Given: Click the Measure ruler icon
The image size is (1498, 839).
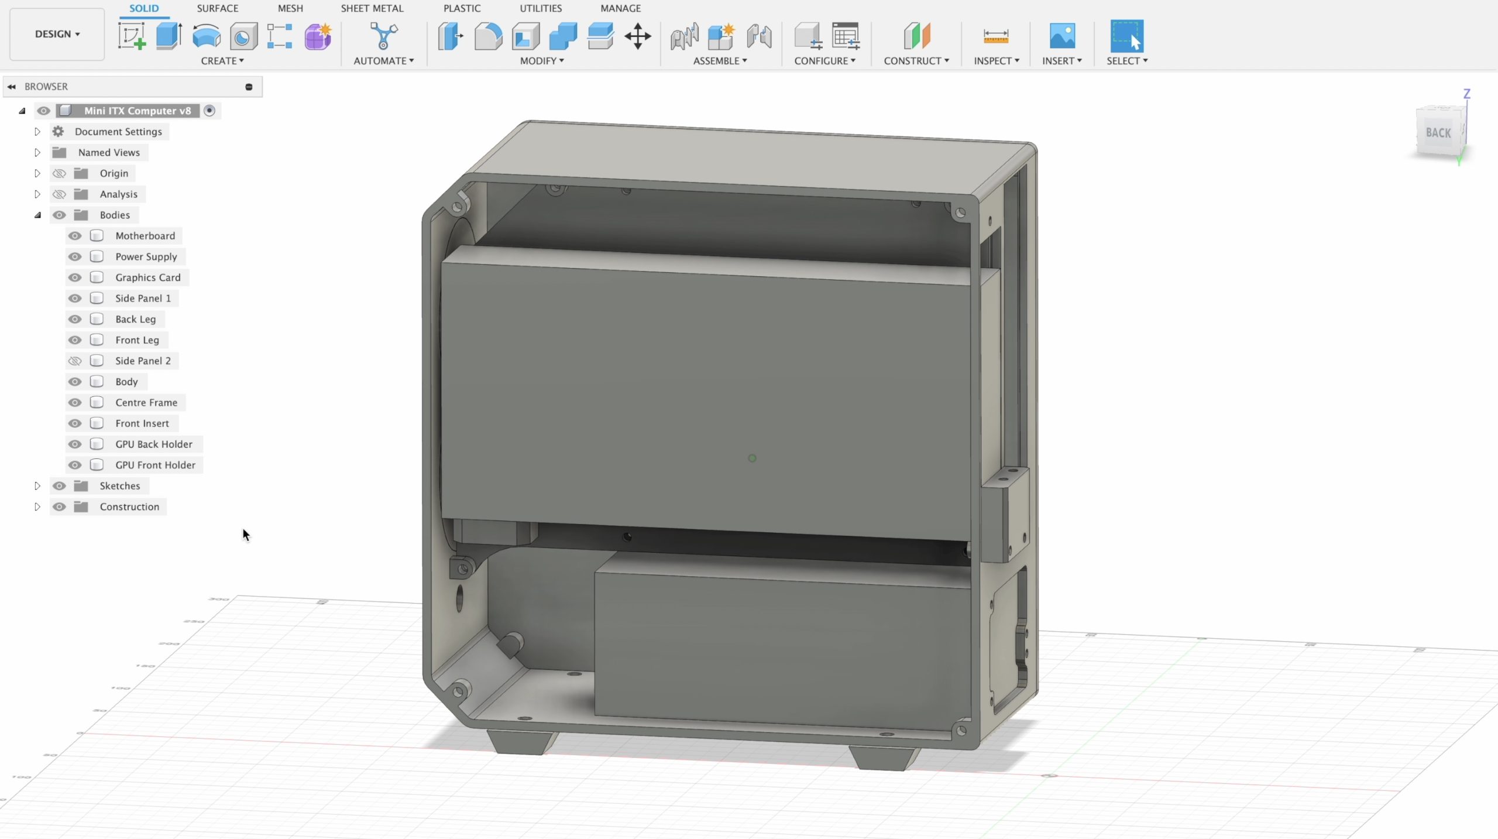Looking at the screenshot, I should pos(995,36).
